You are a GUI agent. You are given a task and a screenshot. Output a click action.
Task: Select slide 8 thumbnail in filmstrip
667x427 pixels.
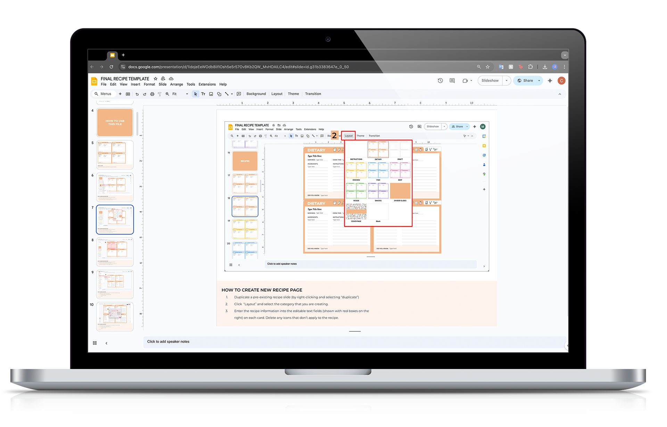pyautogui.click(x=115, y=252)
